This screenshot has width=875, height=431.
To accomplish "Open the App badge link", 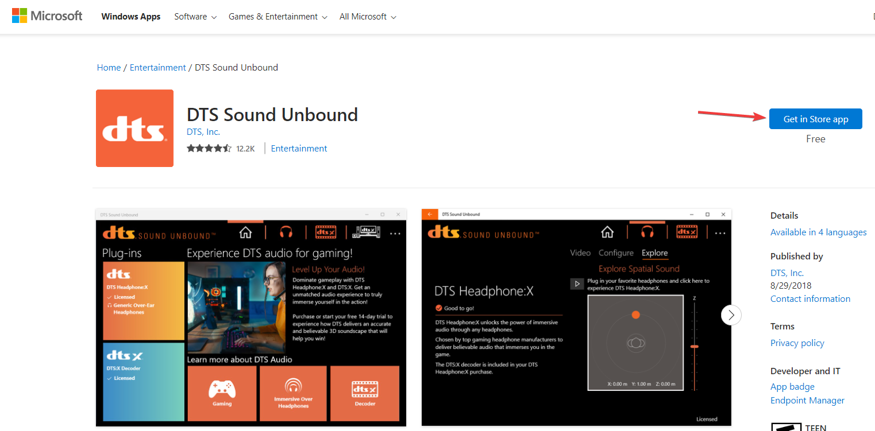I will tap(792, 386).
